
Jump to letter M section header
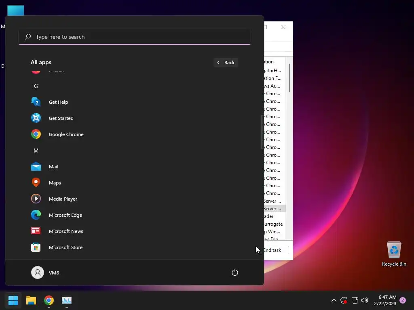click(x=36, y=151)
